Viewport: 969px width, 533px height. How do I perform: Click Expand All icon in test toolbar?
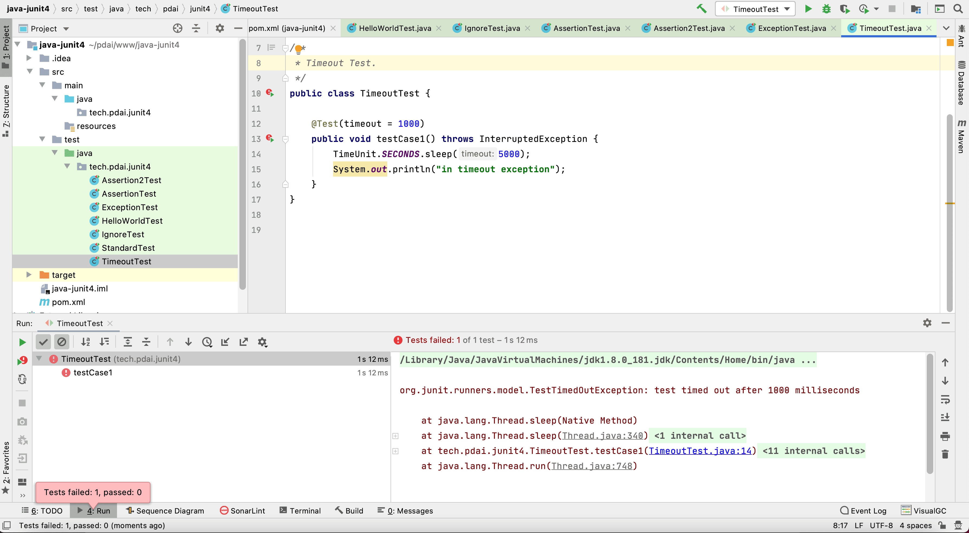(x=128, y=342)
